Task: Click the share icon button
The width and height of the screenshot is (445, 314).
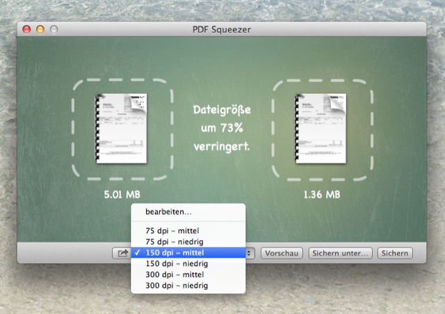Action: click(x=120, y=253)
